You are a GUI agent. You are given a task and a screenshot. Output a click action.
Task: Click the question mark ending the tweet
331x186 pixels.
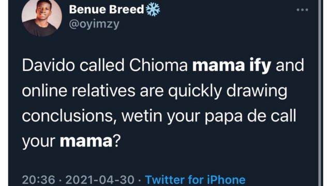(116, 141)
